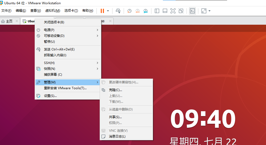Click the settings icon beside 设置(S)...
Screen dimensions: 266x145
38,96
